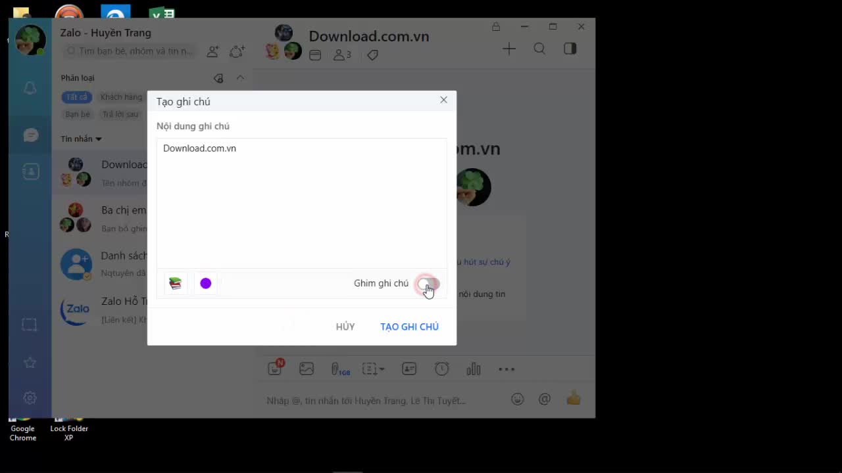Click the TẠO GHI CHÚ button

409,327
